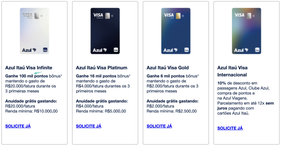281x146 pixels.
Task: Click the Visa logo on the Platinum card
Action: (98, 15)
